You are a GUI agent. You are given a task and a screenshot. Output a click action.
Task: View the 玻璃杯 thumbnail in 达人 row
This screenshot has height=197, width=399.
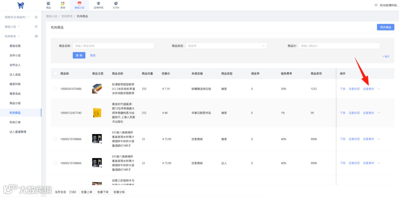[97, 163]
